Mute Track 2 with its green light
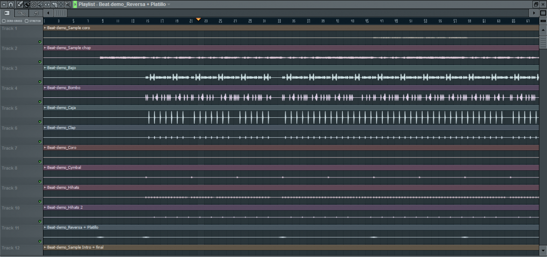Screen dimensions: 547x257 40,61
